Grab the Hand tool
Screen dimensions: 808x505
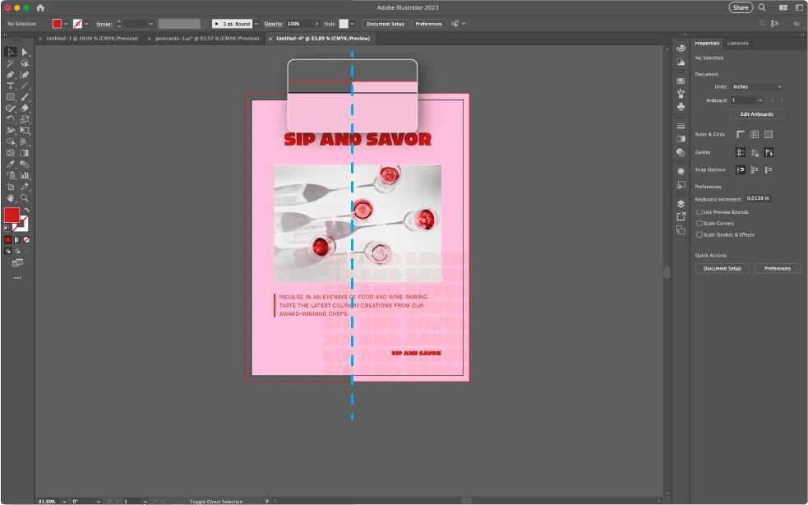tap(11, 196)
